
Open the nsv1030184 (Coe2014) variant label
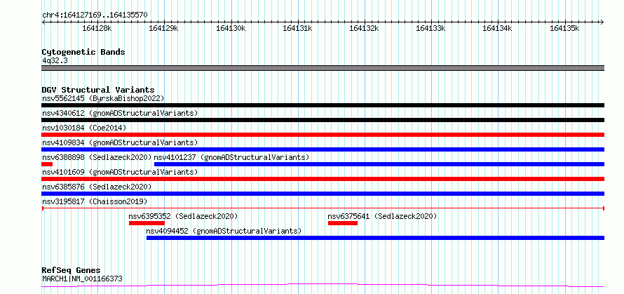[84, 128]
